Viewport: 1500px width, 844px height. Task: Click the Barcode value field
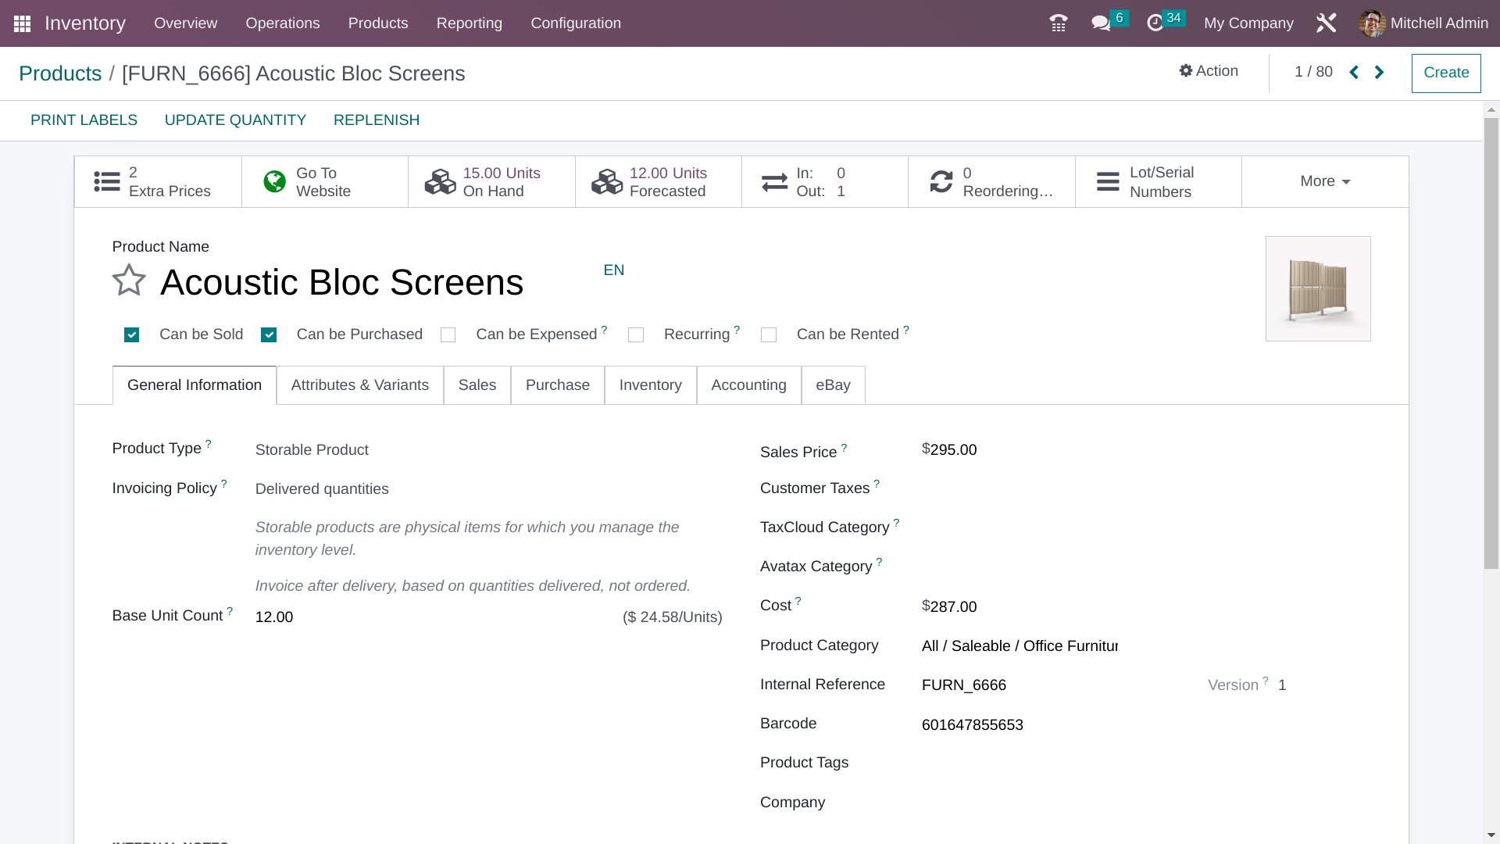click(x=1020, y=725)
